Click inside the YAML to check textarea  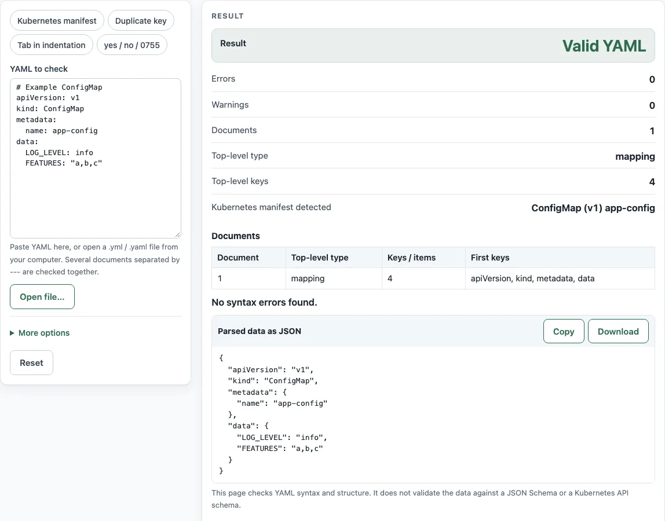coord(96,158)
